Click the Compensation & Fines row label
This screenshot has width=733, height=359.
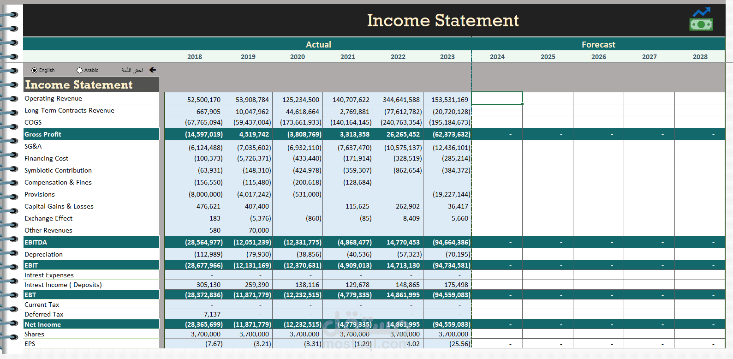click(x=58, y=182)
